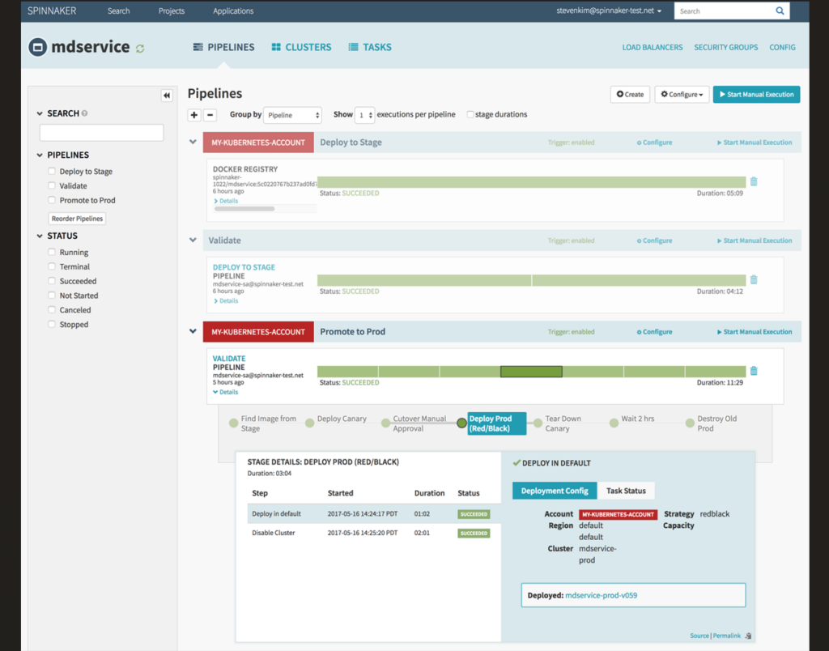Switch to the Task Status tab
This screenshot has width=829, height=651.
tap(626, 491)
